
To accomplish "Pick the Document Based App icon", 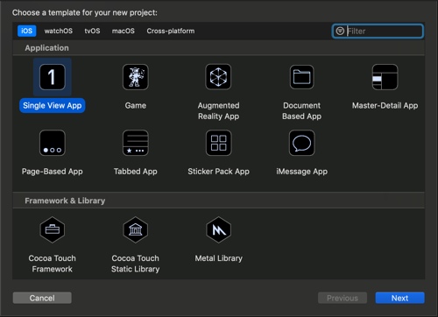I will tap(301, 77).
